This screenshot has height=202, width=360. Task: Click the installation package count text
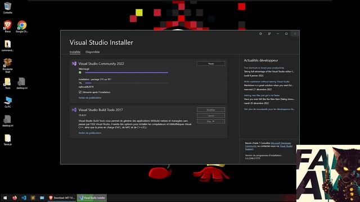tap(95, 79)
